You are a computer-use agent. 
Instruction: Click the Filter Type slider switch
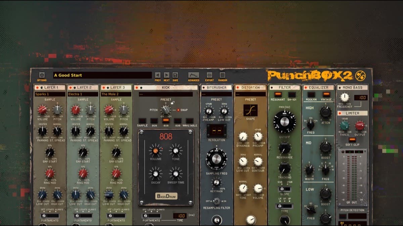[284, 206]
